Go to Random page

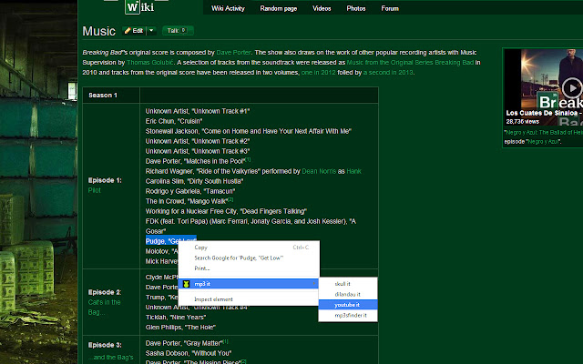click(x=279, y=8)
